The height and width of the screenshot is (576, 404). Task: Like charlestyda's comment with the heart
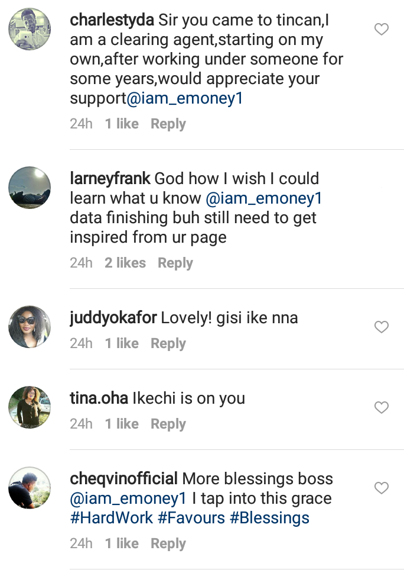382,30
